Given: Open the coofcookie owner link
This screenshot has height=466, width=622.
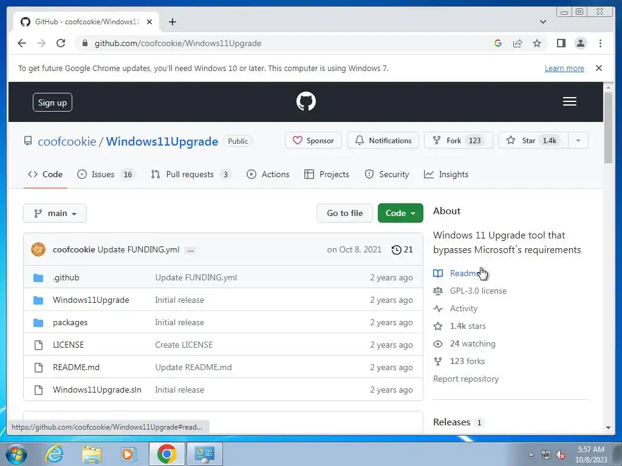Looking at the screenshot, I should pos(67,141).
